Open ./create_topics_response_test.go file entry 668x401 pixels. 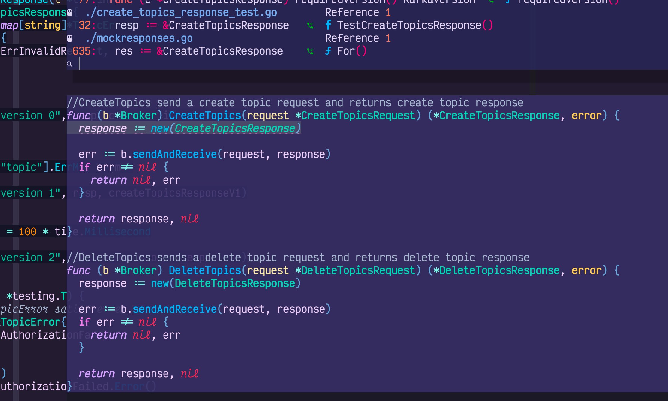181,13
